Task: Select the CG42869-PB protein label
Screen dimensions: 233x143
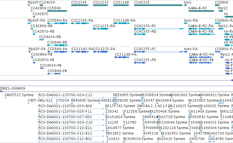Action: pos(42,55)
